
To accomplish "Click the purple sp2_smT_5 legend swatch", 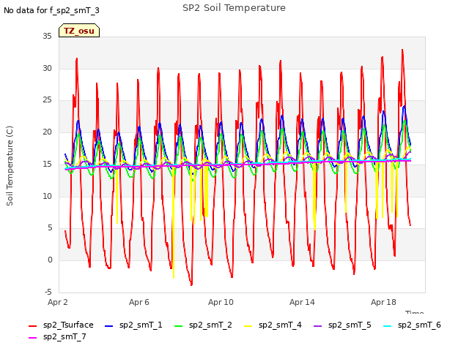I will tap(317, 326).
